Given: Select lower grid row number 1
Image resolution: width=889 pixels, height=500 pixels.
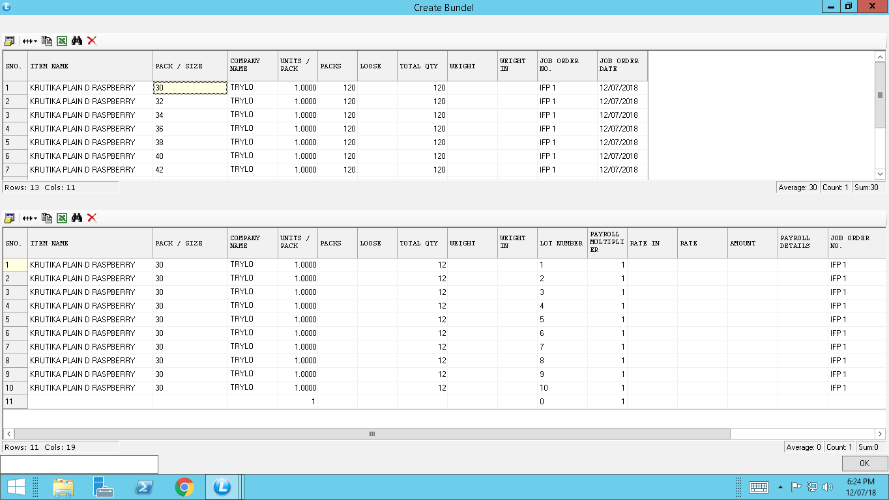Looking at the screenshot, I should pyautogui.click(x=15, y=265).
